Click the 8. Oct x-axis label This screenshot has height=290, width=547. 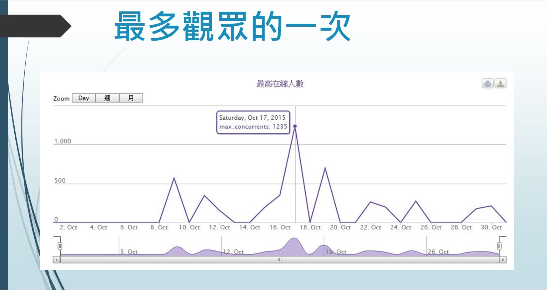[x=159, y=227]
